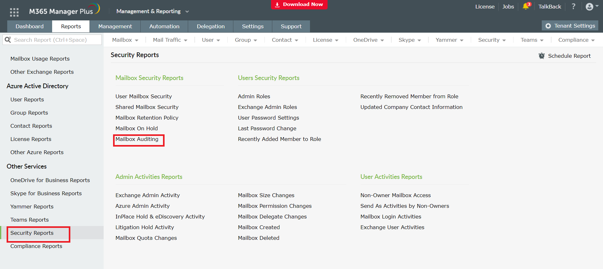This screenshot has width=603, height=269.
Task: Expand the Management & Reporting dropdown
Action: (x=153, y=11)
